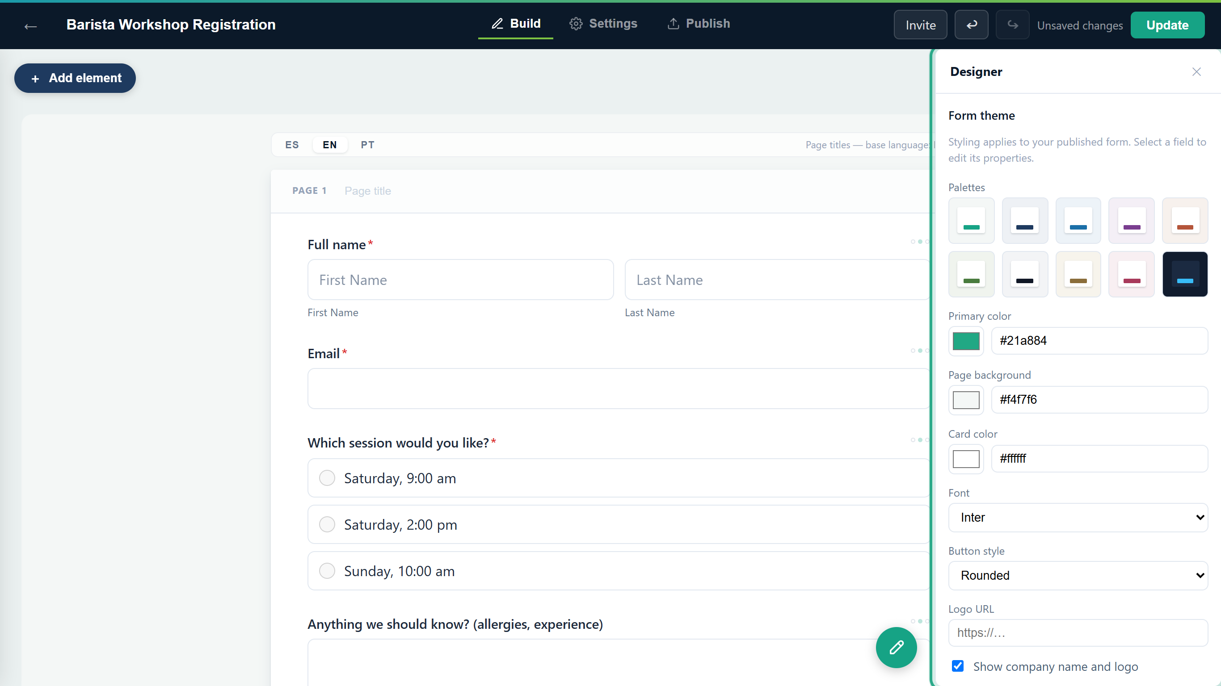
Task: Click the Email input field
Action: [619, 389]
